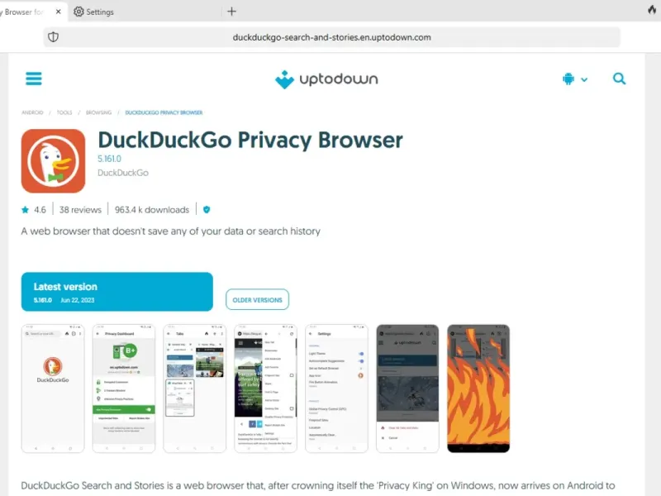This screenshot has height=496, width=661.
Task: Switch to the Settings tab
Action: coord(93,12)
